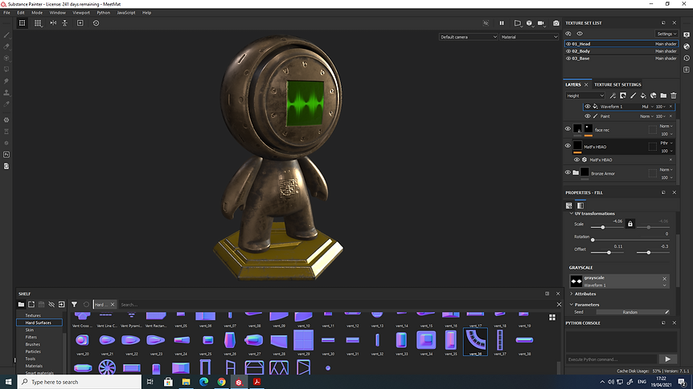Screen dimensions: 693x389
Task: Select the Brushes category in Shelf
Action: [x=33, y=344]
